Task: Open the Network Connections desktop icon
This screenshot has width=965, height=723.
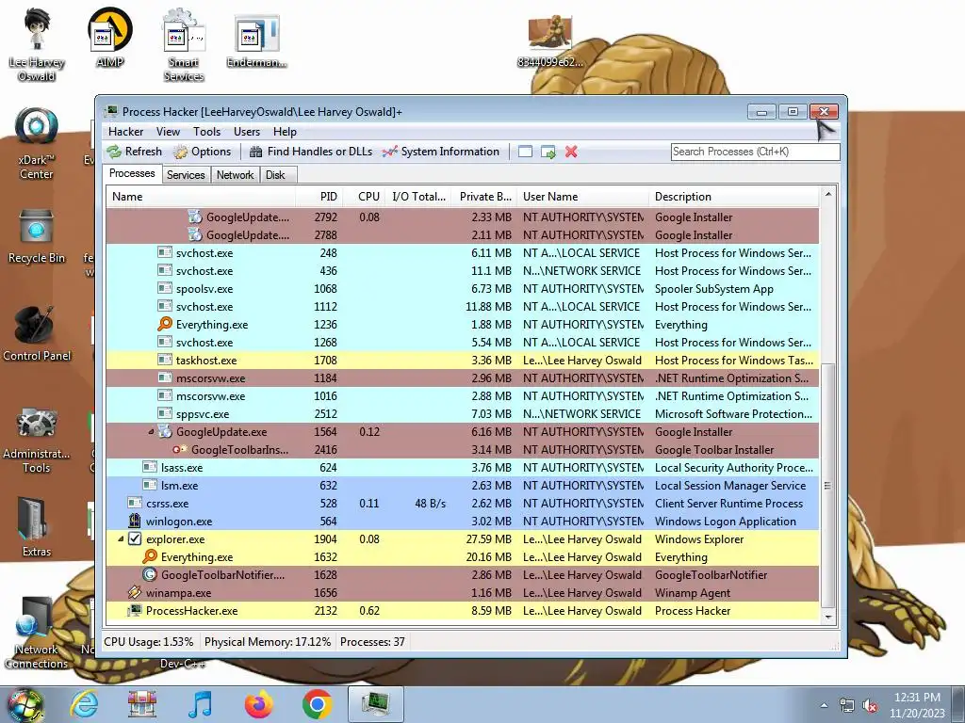Action: [x=37, y=632]
